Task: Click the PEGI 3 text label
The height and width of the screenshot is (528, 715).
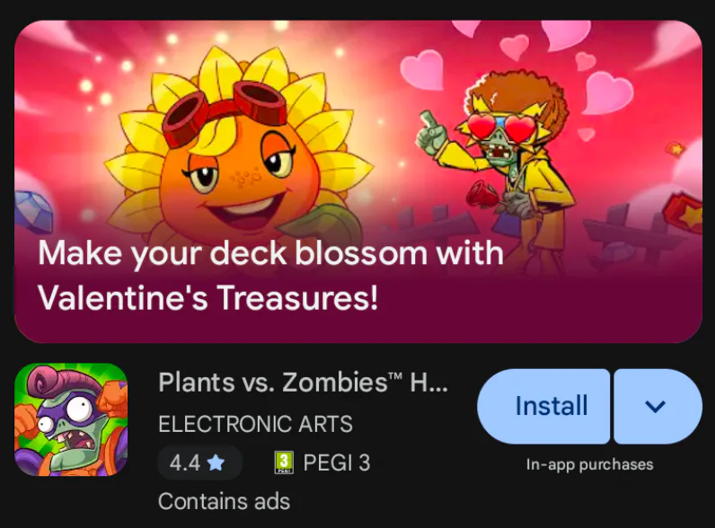Action: (x=337, y=462)
